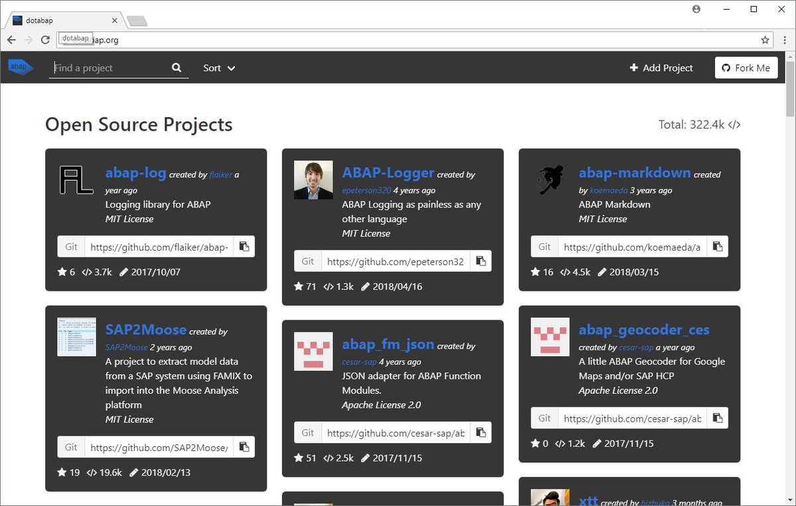Open the abap-markdown project link
Image resolution: width=796 pixels, height=506 pixels.
point(635,173)
